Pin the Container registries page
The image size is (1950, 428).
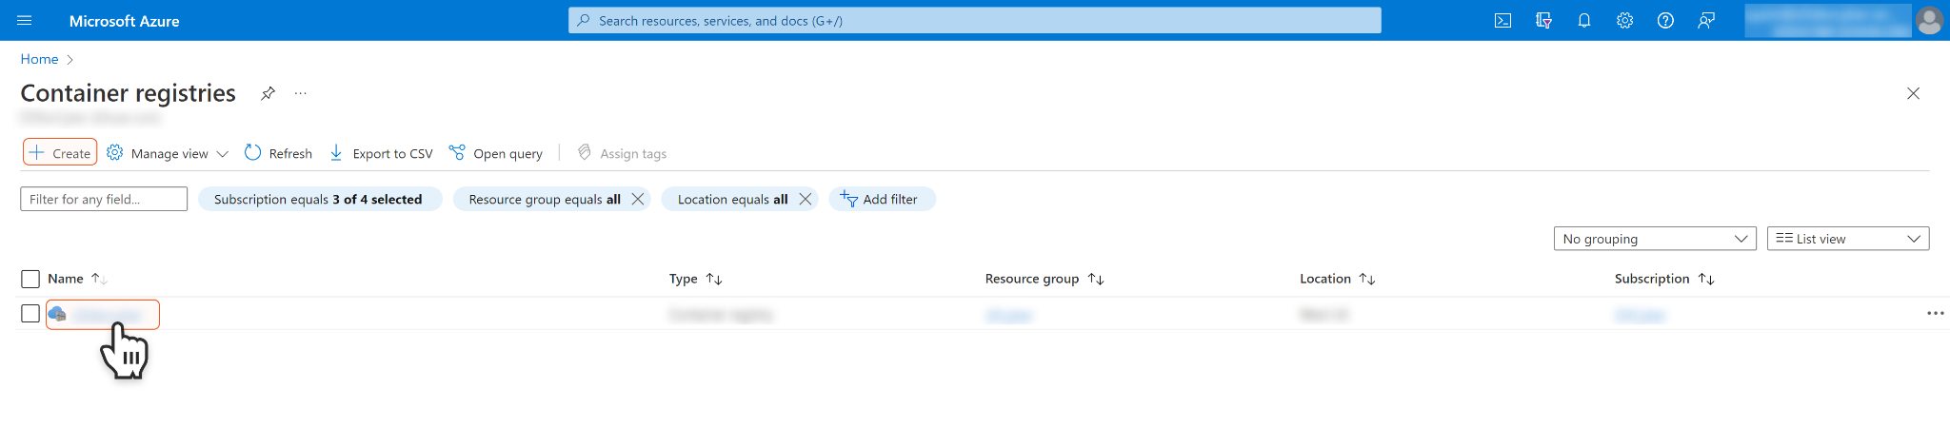point(269,93)
